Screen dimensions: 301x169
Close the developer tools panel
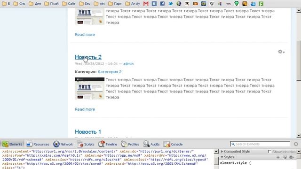click(296, 144)
